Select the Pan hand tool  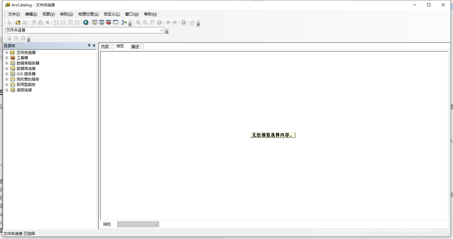coord(152,22)
